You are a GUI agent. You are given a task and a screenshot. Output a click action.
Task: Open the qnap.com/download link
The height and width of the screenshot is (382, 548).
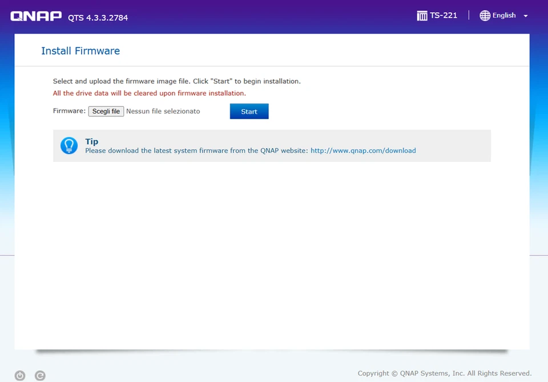[x=363, y=151]
